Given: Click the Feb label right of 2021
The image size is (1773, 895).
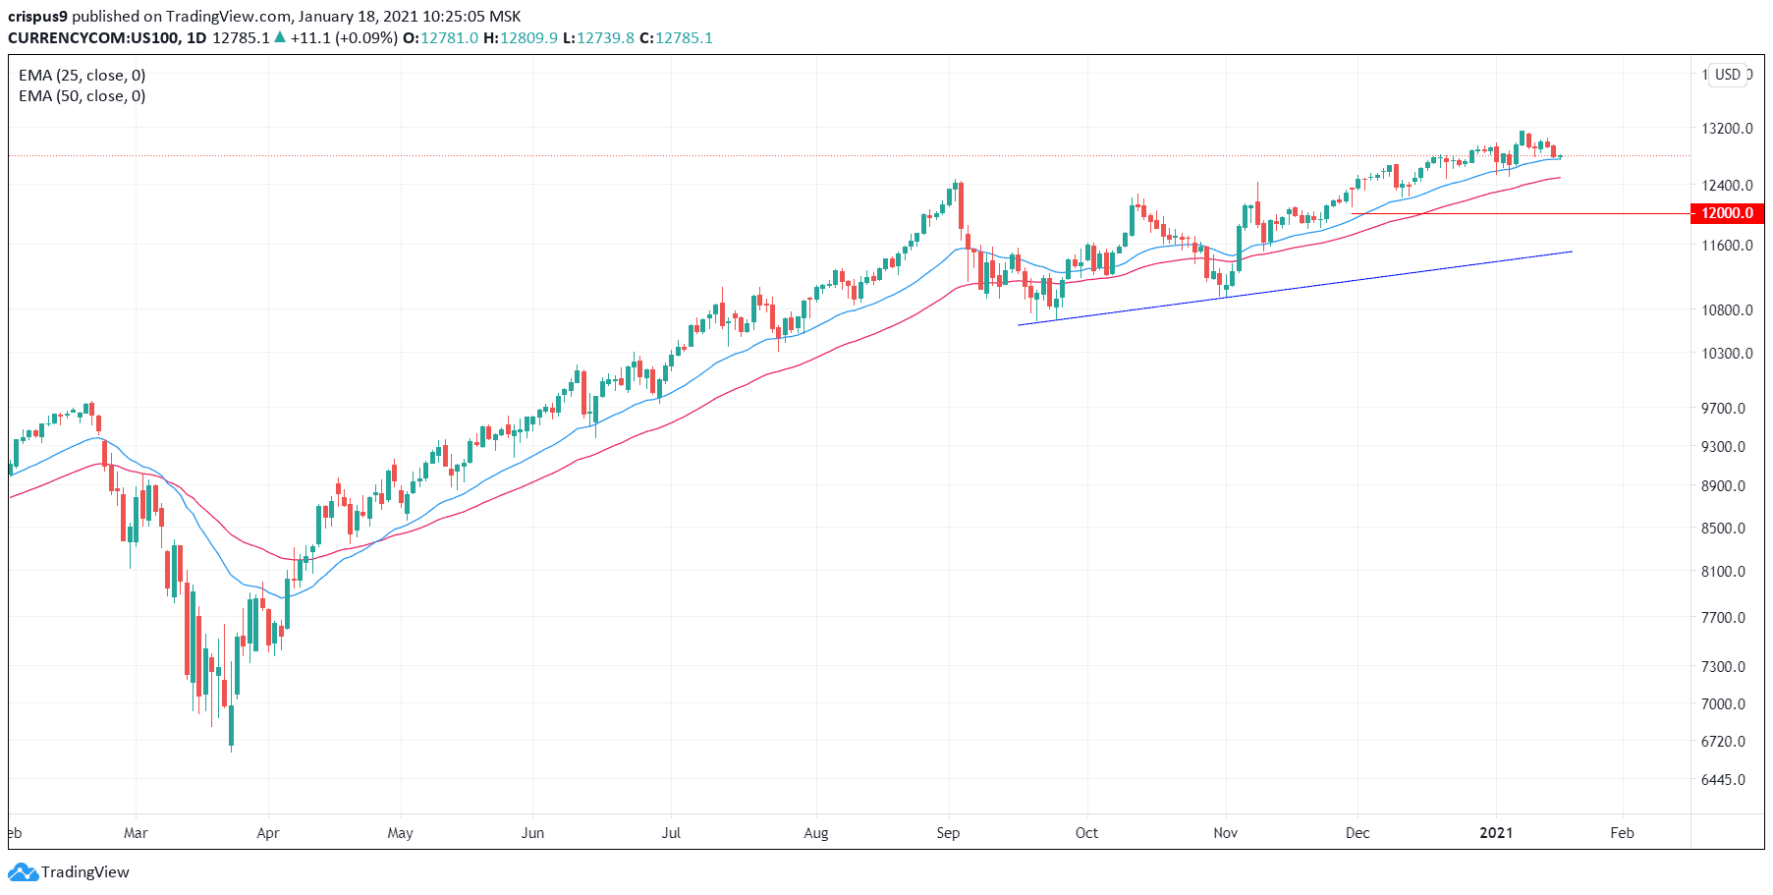Looking at the screenshot, I should coord(1623,833).
